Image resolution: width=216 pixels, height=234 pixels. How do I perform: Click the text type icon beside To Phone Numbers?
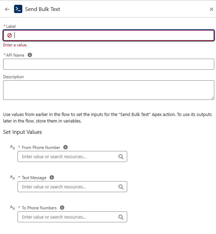pos(12,208)
